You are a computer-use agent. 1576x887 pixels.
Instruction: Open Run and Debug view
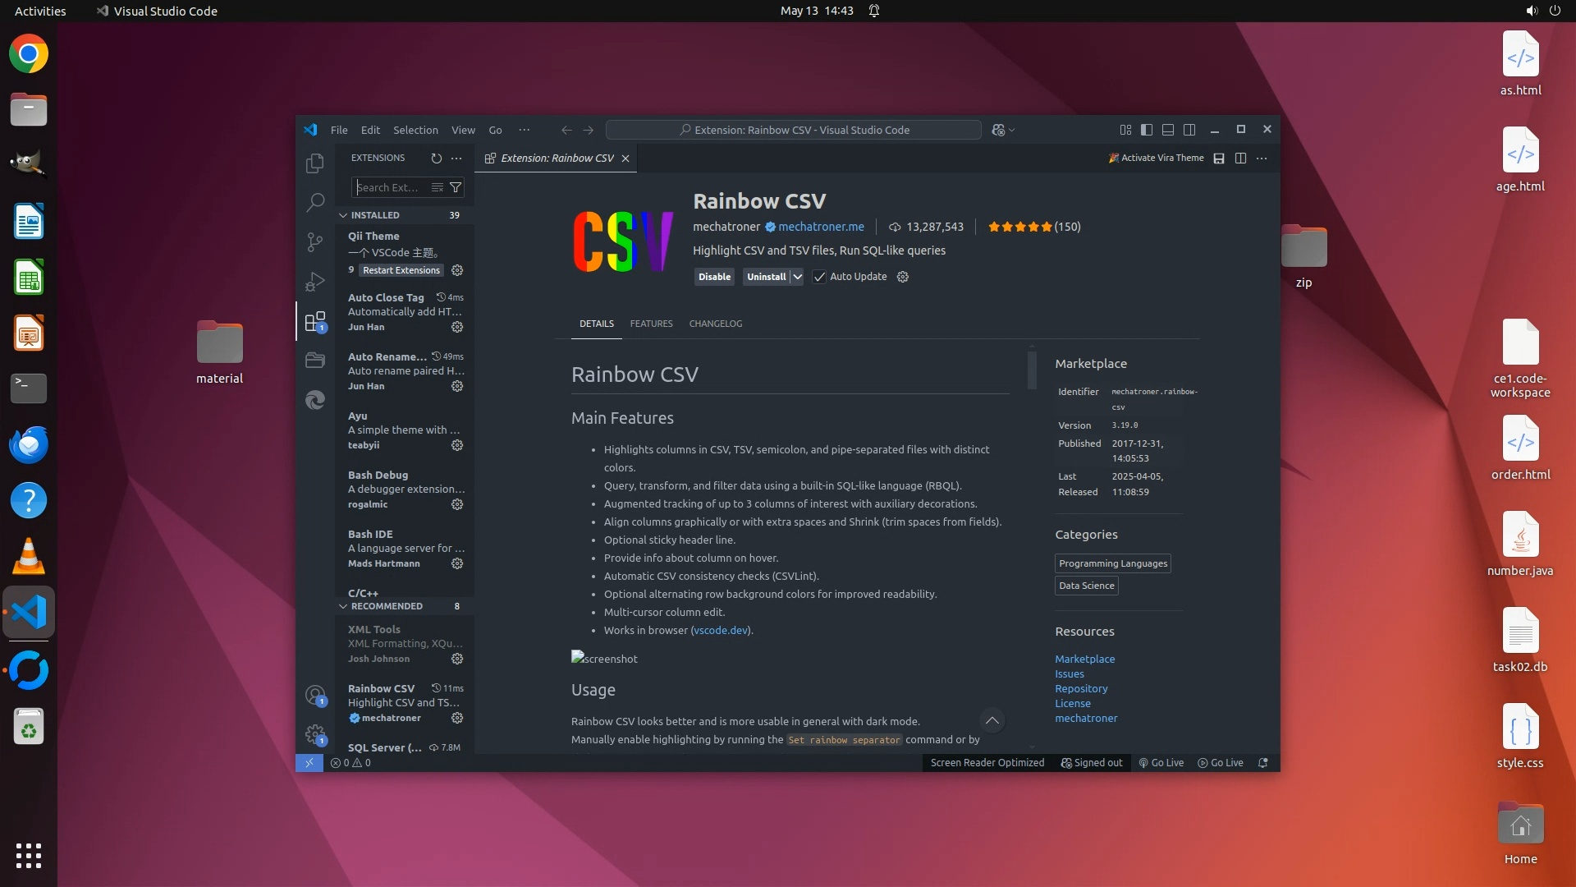tap(314, 282)
